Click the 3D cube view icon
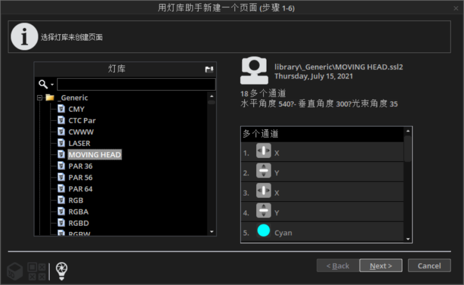This screenshot has width=464, height=285. (x=15, y=271)
